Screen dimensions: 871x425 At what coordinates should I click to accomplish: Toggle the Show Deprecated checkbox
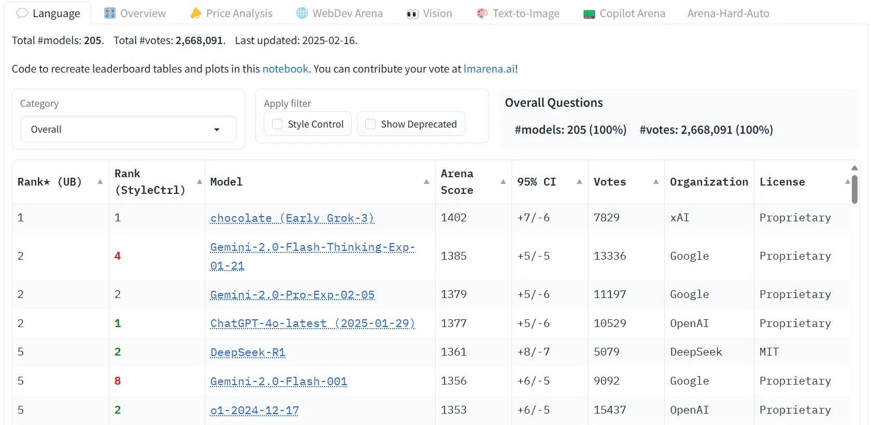click(x=371, y=124)
